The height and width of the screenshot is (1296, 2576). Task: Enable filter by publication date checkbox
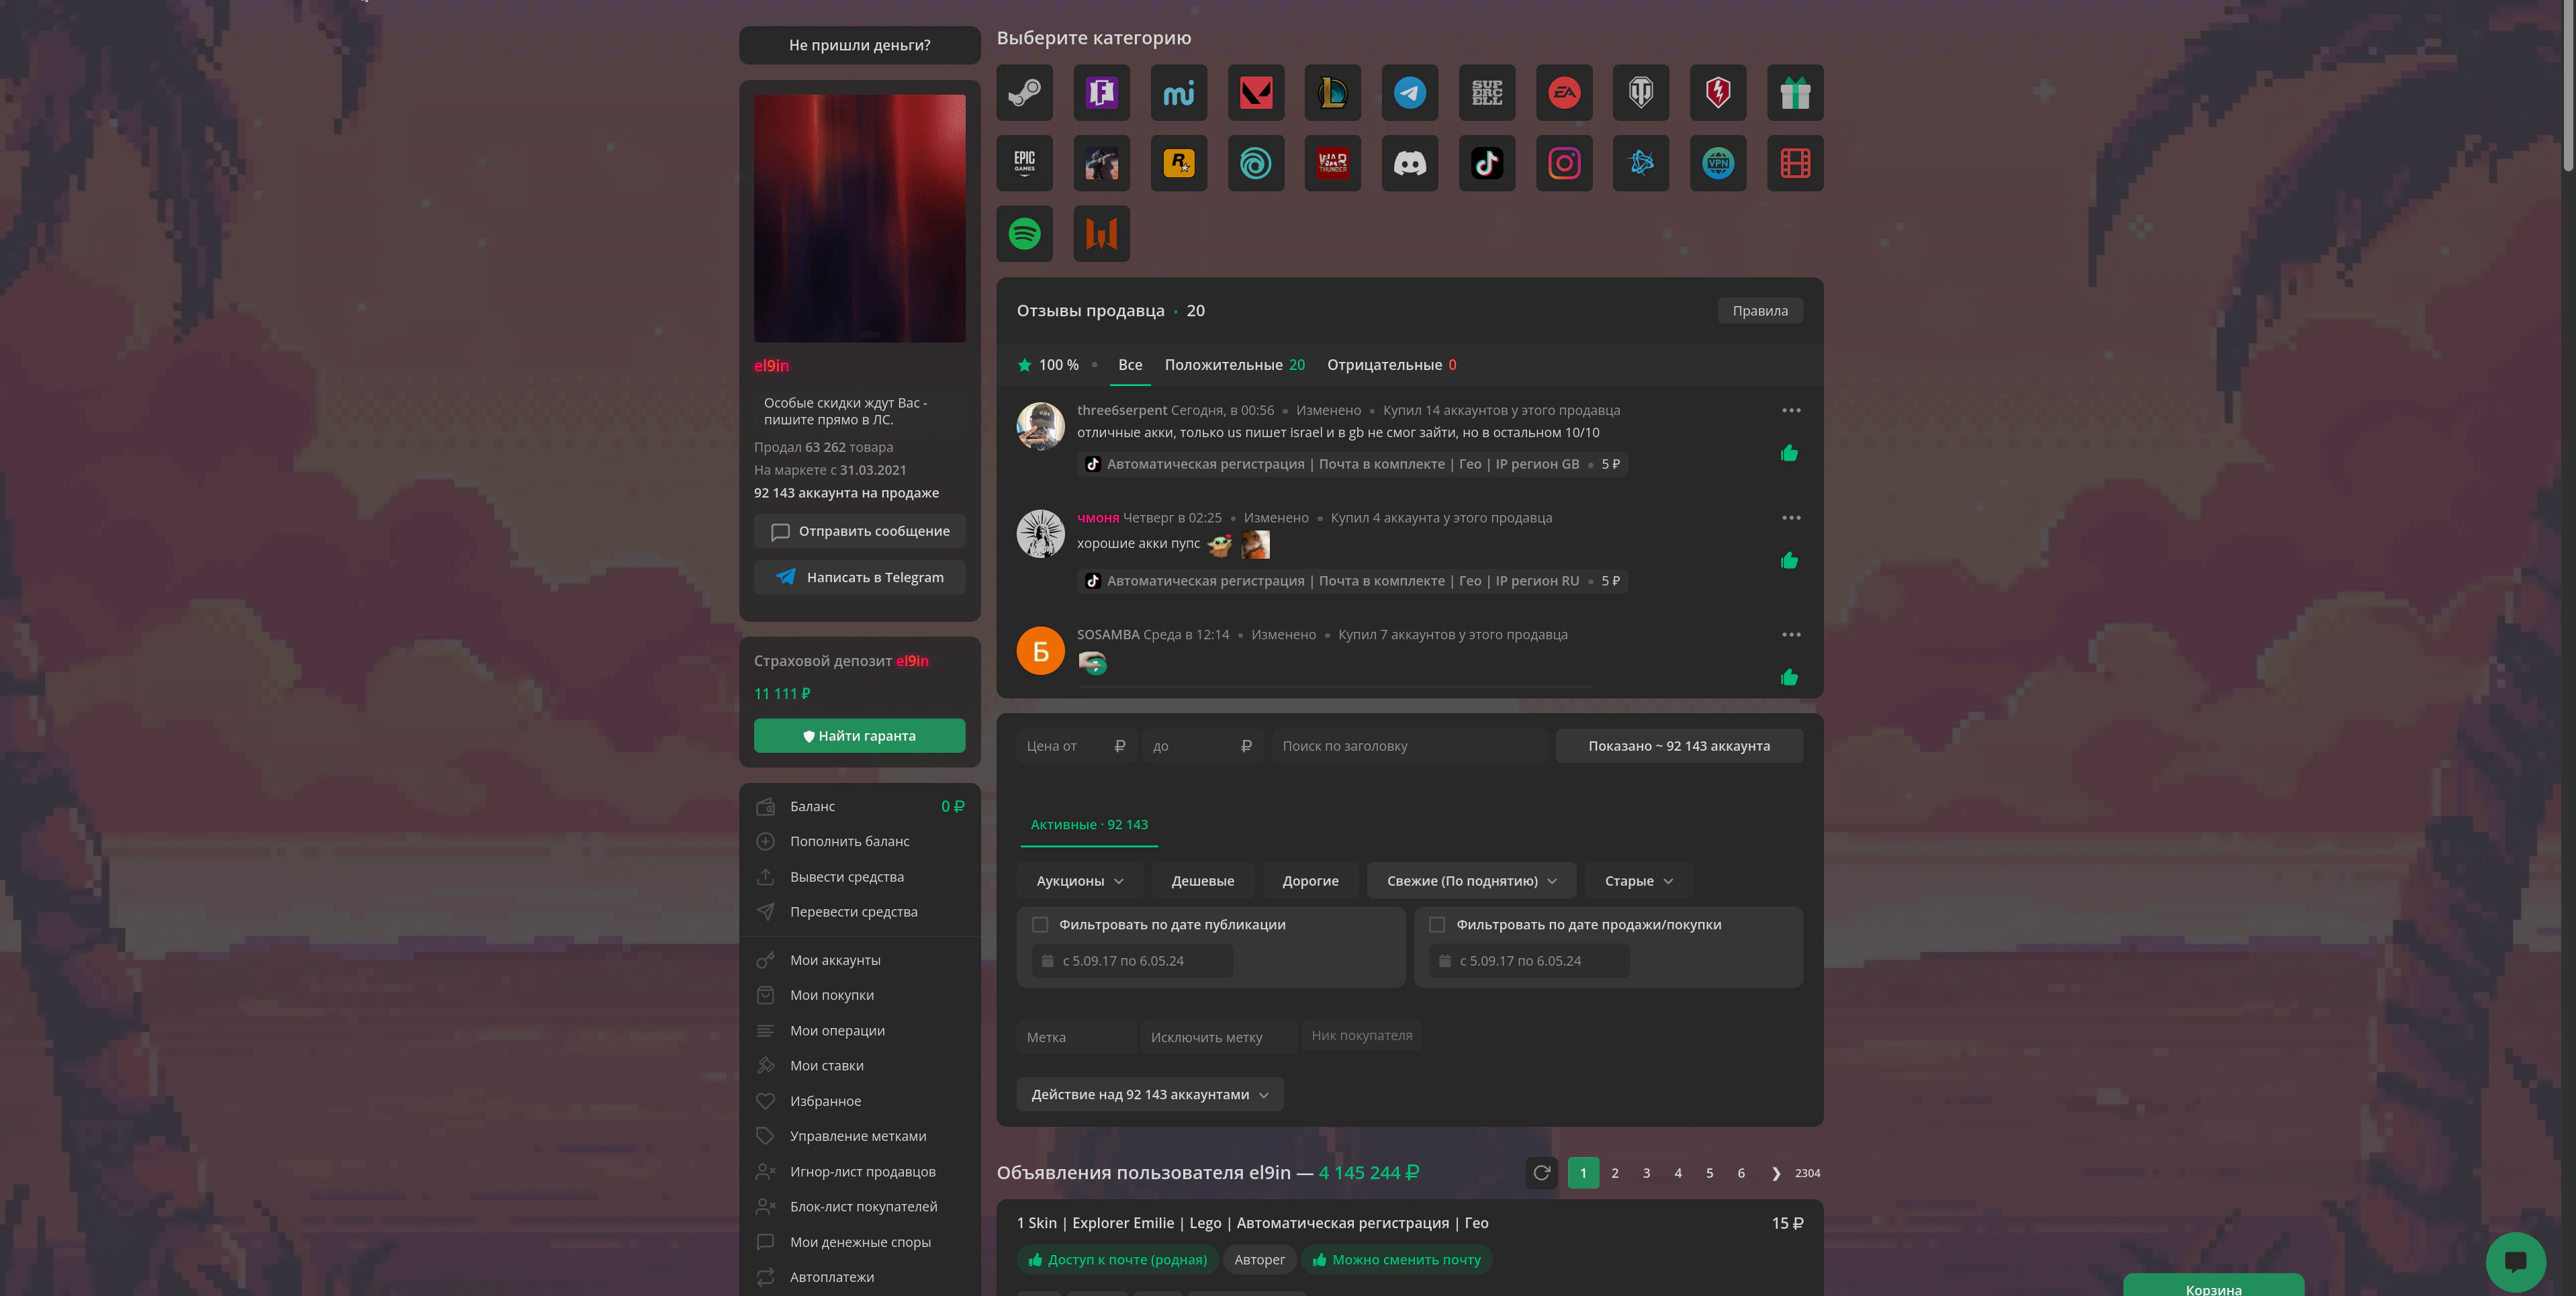(1040, 925)
